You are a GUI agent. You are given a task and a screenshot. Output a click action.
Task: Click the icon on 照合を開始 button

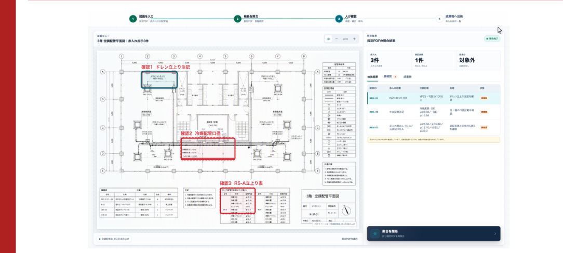coord(375,233)
